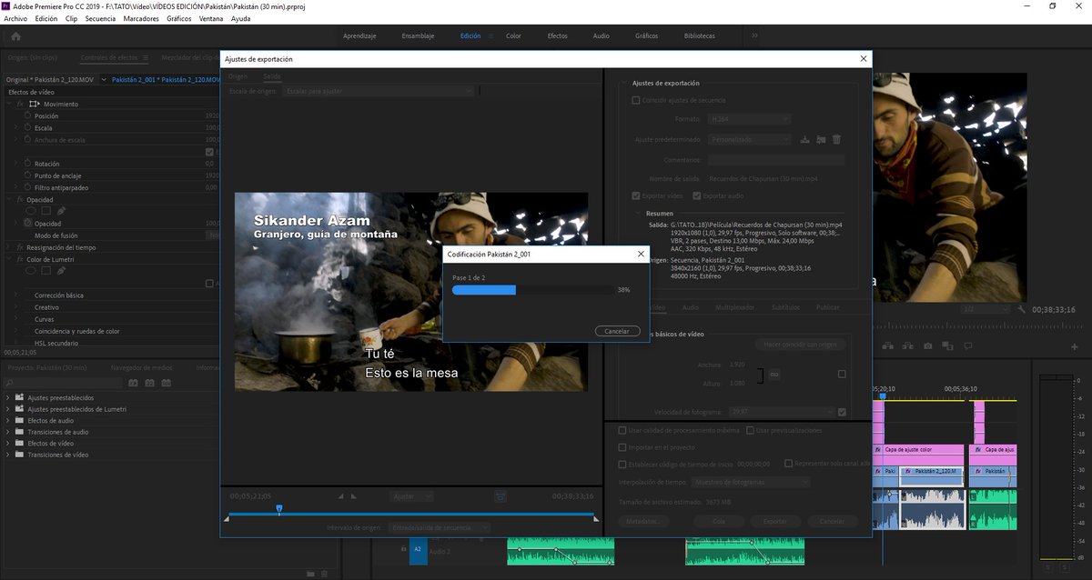
Task: Toggle the width-height link icon
Action: point(774,375)
